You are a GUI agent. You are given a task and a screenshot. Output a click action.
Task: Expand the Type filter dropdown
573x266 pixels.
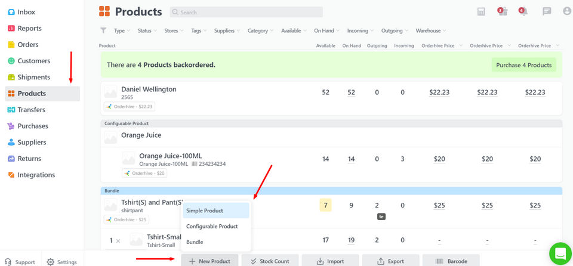pyautogui.click(x=119, y=30)
